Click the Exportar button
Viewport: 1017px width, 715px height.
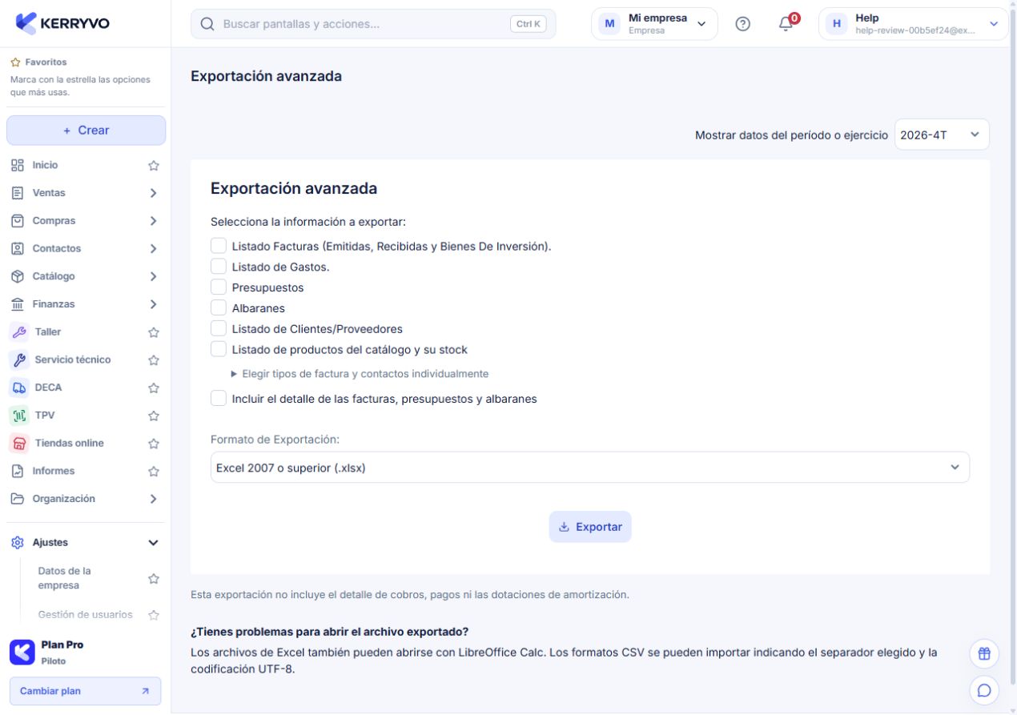590,527
